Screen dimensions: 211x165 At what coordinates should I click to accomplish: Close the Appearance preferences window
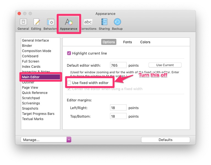pos(19,13)
